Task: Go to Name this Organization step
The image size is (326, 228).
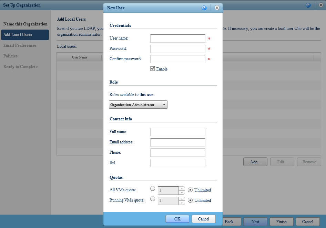Action: tap(26, 24)
